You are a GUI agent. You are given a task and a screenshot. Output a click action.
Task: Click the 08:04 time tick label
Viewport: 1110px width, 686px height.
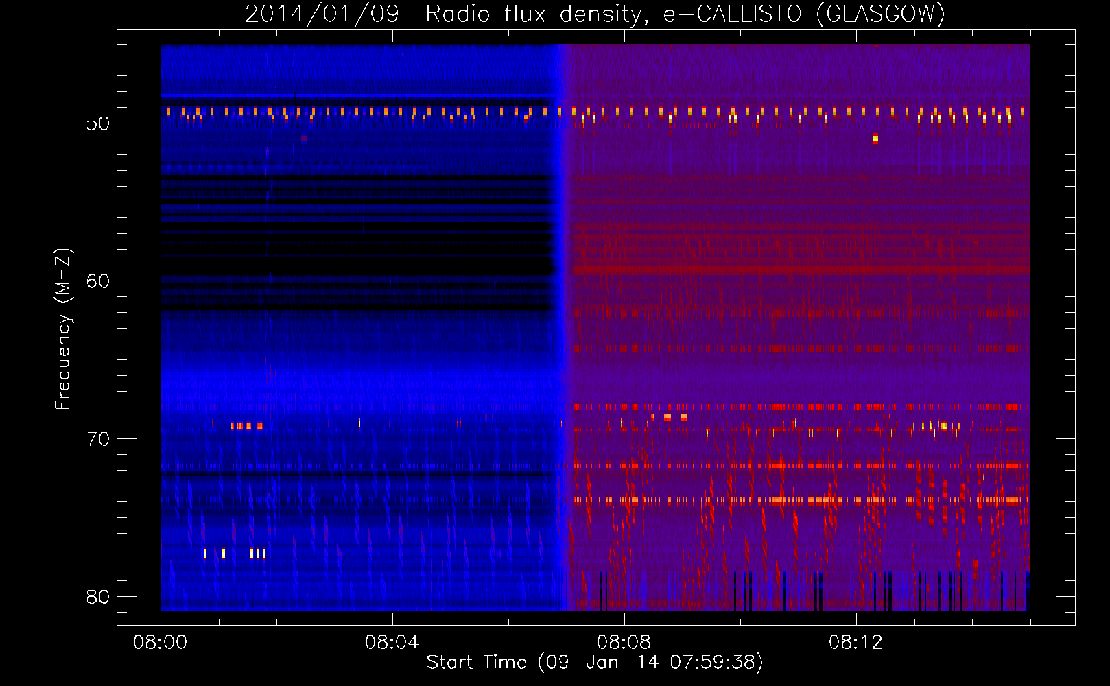392,643
